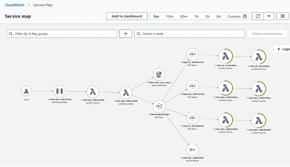Click the oKCGzYrlFuy Lambda Context node icon
This screenshot has height=167, width=290.
click(x=226, y=88)
